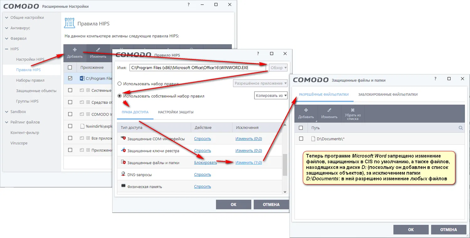Image resolution: width=470 pixels, height=238 pixels.
Task: Click folder icon in the Системные row
Action: [82, 90]
